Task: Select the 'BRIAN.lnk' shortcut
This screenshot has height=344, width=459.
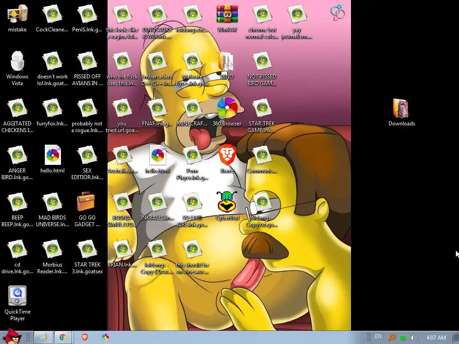Action: (x=122, y=254)
